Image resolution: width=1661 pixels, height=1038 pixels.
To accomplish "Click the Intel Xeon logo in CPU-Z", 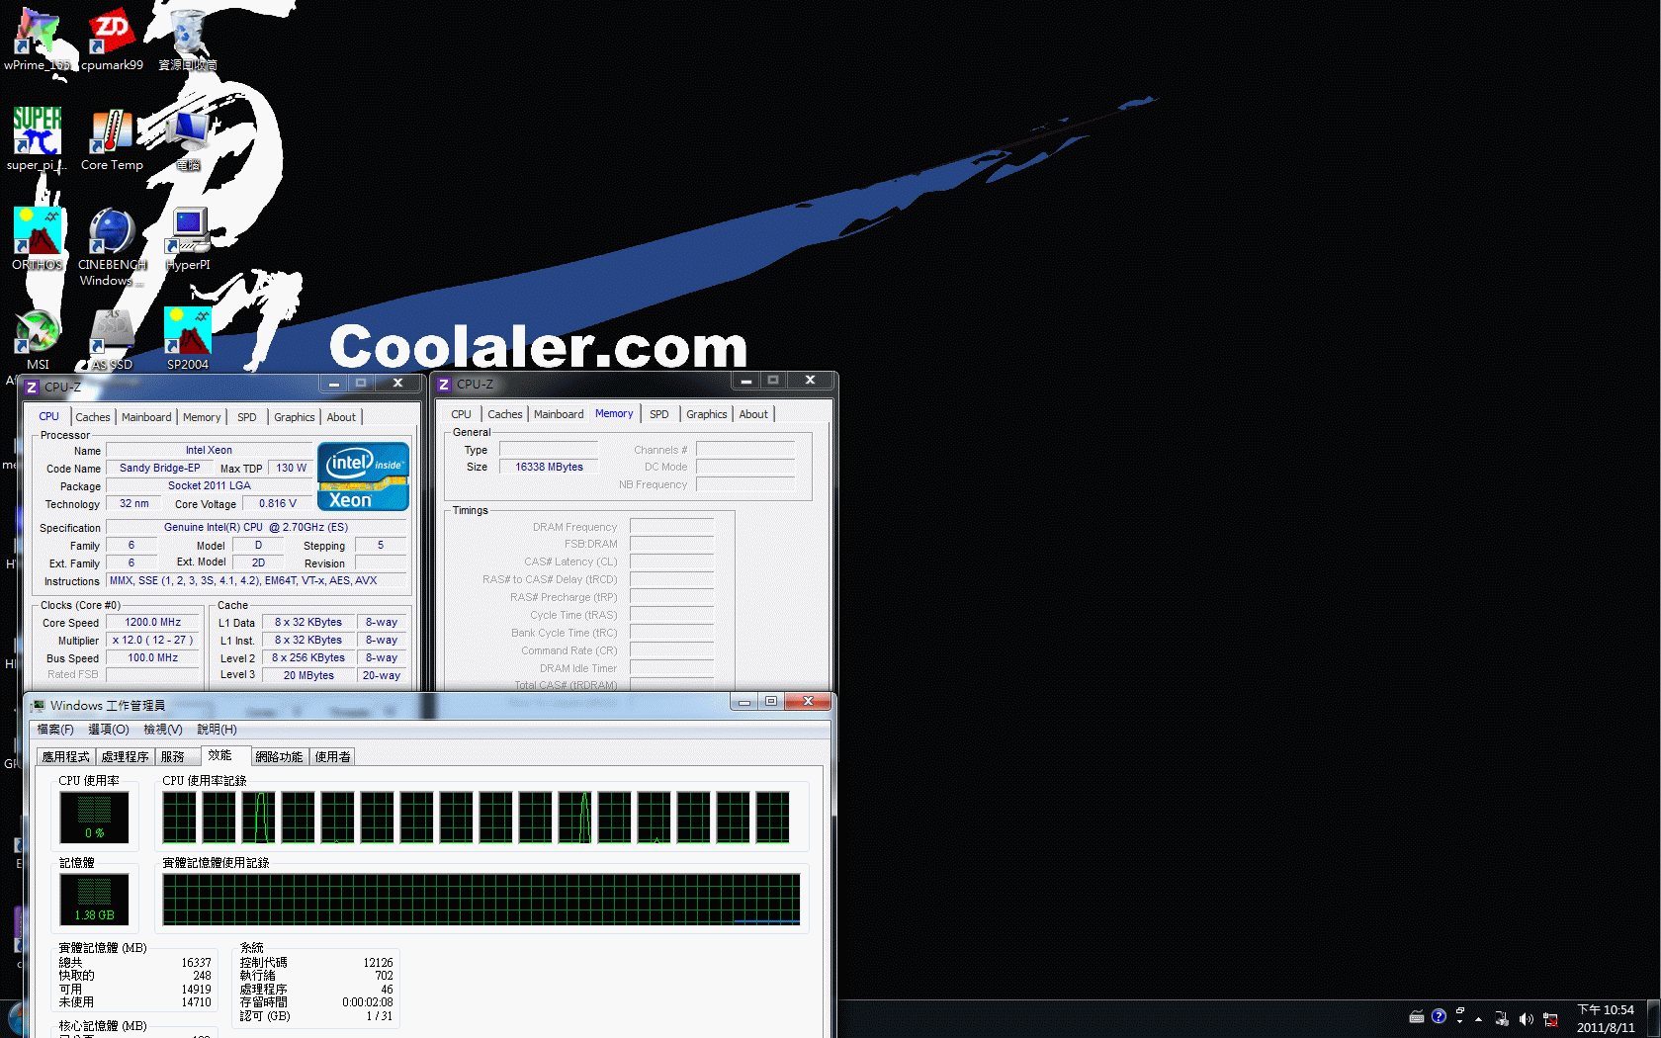I will (363, 476).
